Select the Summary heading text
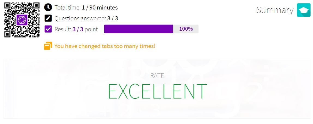Image resolution: width=313 pixels, height=124 pixels. pos(275,10)
